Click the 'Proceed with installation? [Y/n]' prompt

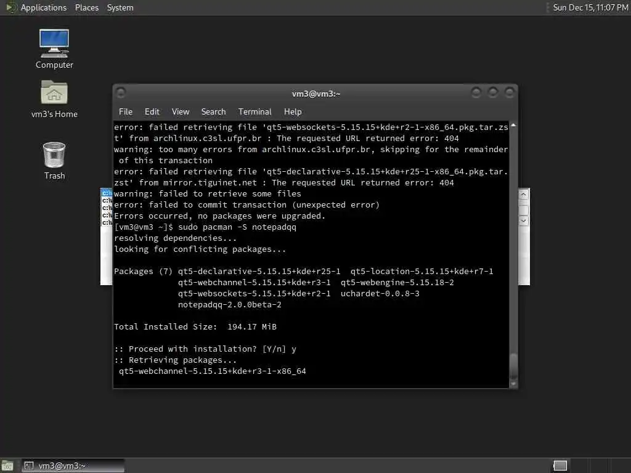pos(207,349)
